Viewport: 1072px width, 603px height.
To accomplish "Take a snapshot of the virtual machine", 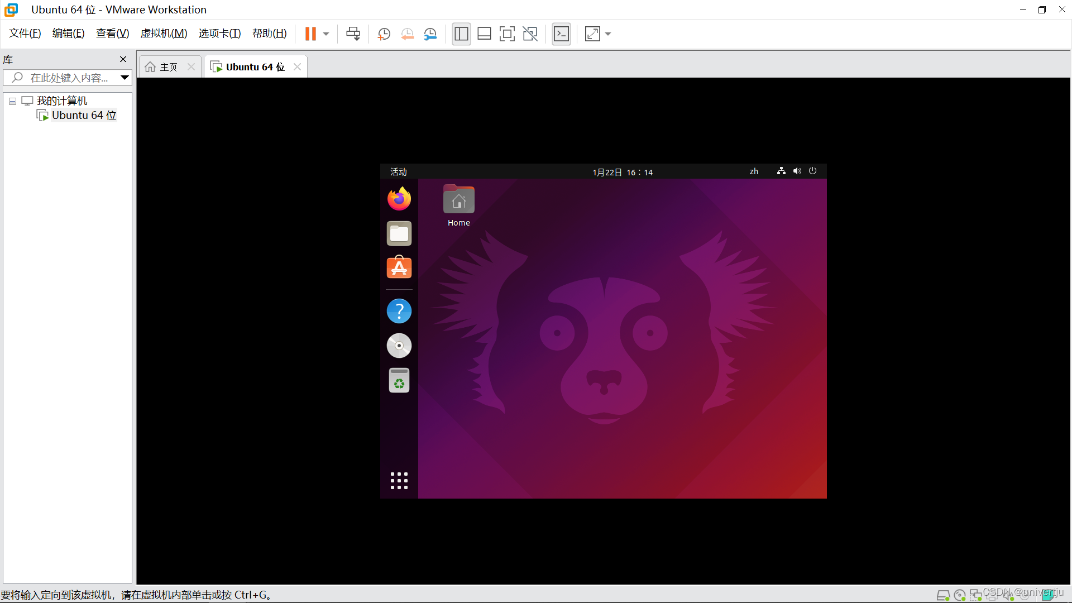I will [x=384, y=34].
